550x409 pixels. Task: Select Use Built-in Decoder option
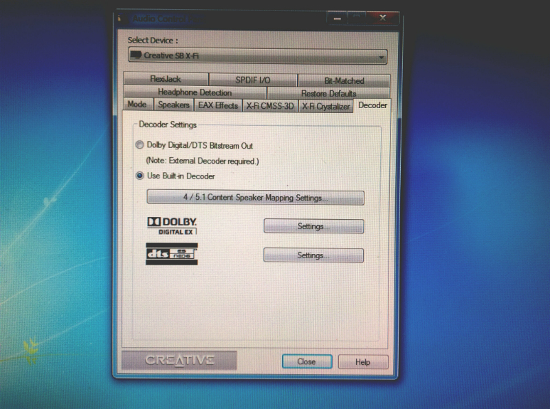175,176
